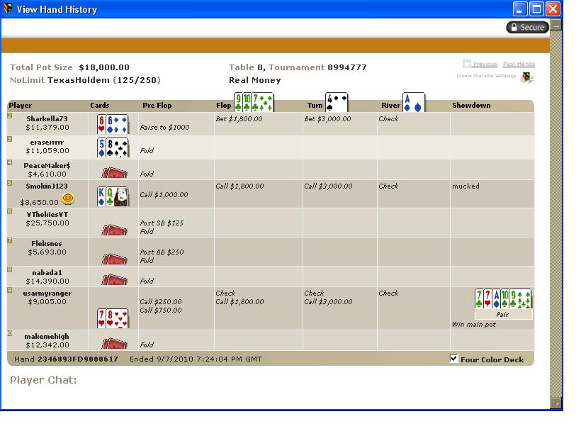Click player name Sharkella73
The image size is (581, 436).
click(x=47, y=118)
